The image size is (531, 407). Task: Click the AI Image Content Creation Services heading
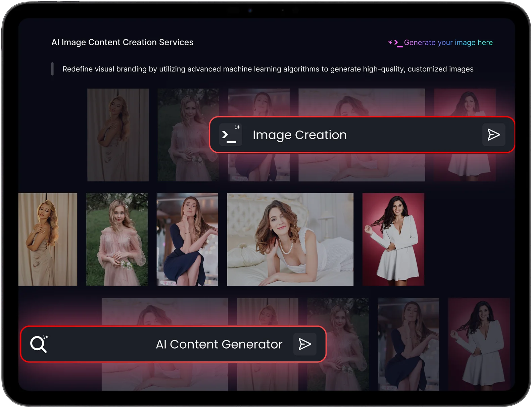(x=122, y=42)
